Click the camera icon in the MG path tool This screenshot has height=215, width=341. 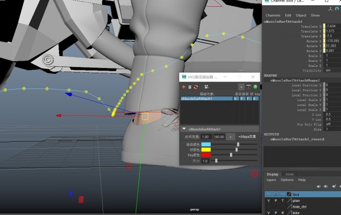207,87
